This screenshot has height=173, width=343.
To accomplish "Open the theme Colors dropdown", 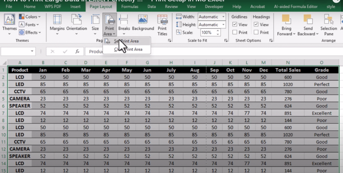I will point(30,17).
